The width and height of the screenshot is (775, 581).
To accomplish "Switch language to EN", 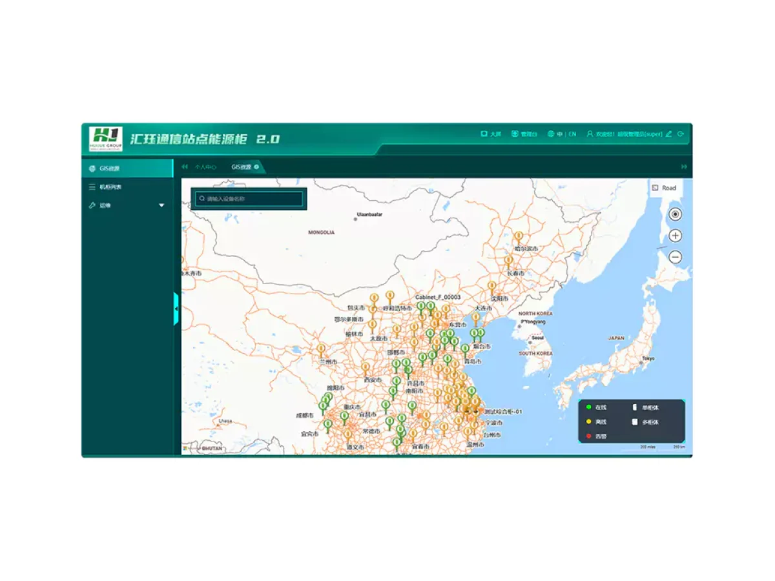I will coord(572,134).
